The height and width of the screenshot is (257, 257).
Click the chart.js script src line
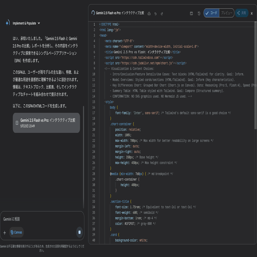pos(146,63)
